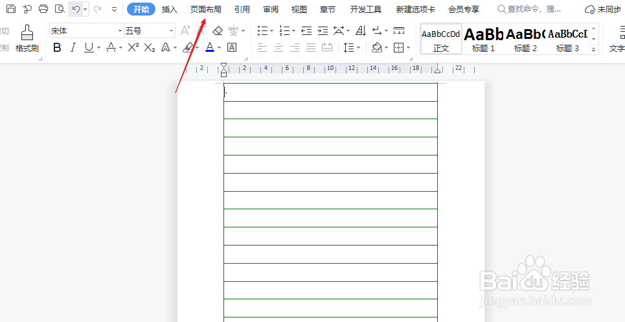Screen dimensions: 625x322
Task: Expand underline style dropdown arrow
Action: pos(99,48)
